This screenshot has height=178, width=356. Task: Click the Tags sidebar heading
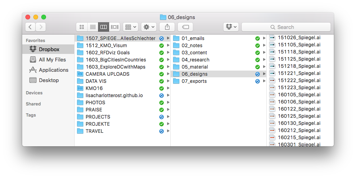[x=31, y=115]
